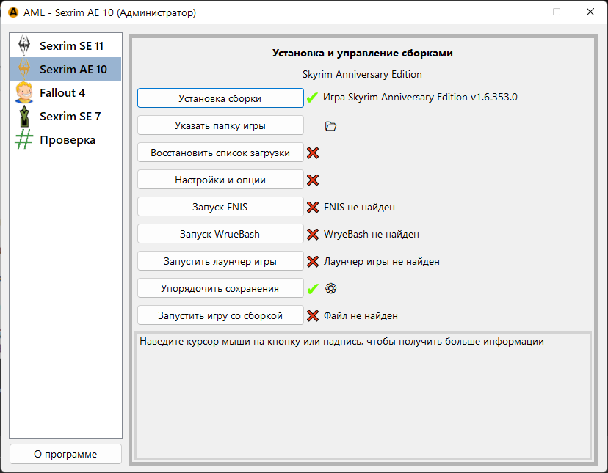Select Sexrim AE 10 in the build list
The width and height of the screenshot is (608, 473).
[72, 70]
